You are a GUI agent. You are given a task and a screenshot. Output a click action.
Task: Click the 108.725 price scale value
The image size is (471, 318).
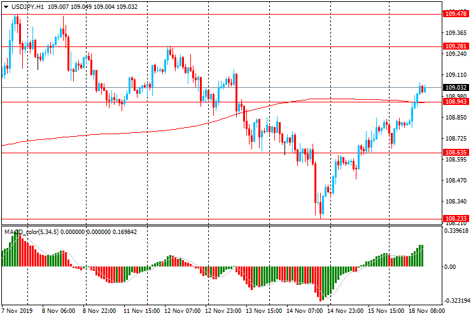coord(455,139)
